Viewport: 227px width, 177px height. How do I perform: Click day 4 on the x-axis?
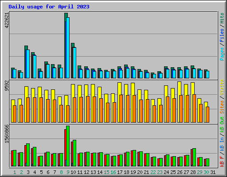pyautogui.click(x=35, y=172)
